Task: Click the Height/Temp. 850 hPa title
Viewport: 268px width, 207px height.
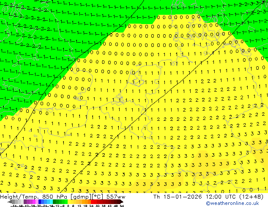Action: 34,197
